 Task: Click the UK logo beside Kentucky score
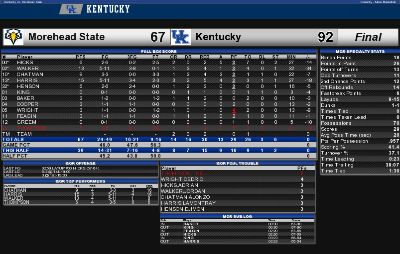(181, 37)
